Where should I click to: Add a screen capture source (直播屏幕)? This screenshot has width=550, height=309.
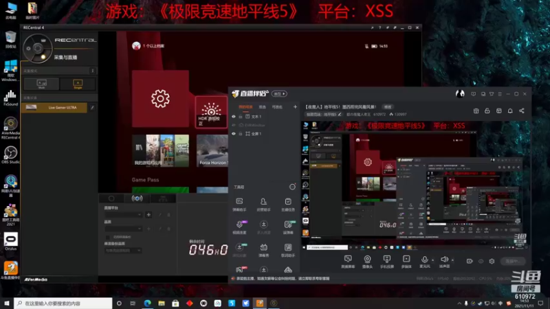tap(348, 262)
